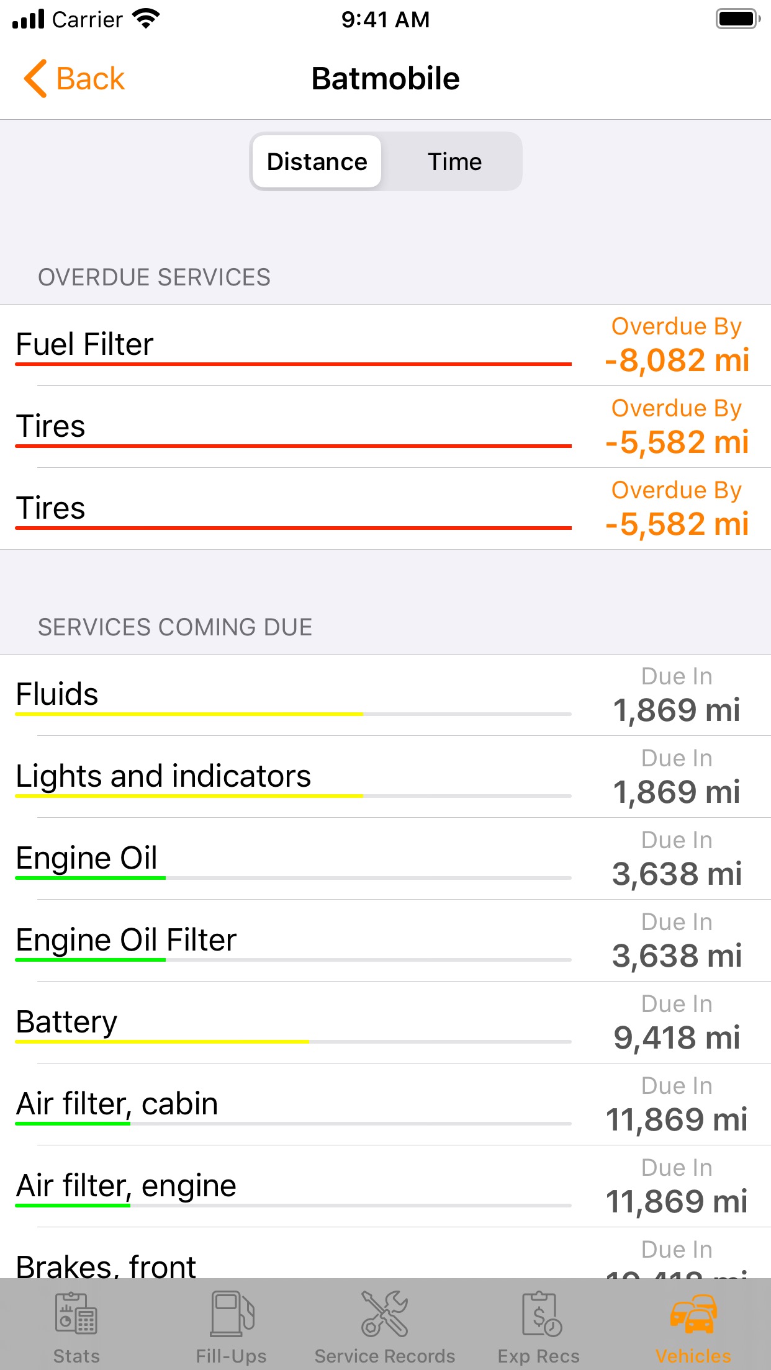Tap the Wi-Fi status icon
771x1370 pixels.
[147, 19]
